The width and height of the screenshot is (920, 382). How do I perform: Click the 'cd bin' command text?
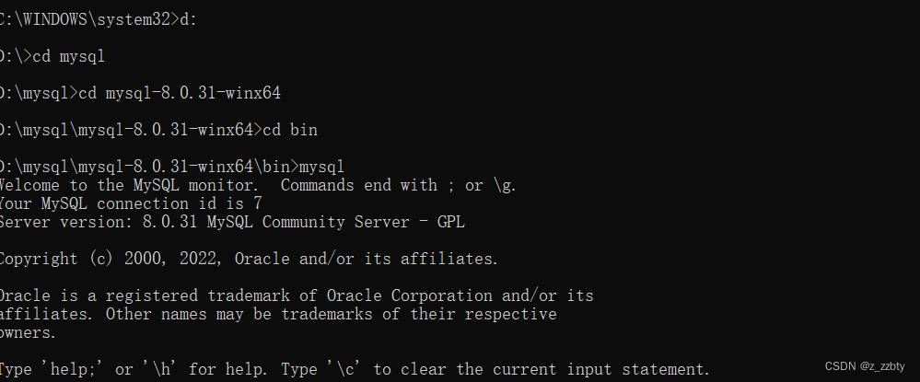pos(290,130)
